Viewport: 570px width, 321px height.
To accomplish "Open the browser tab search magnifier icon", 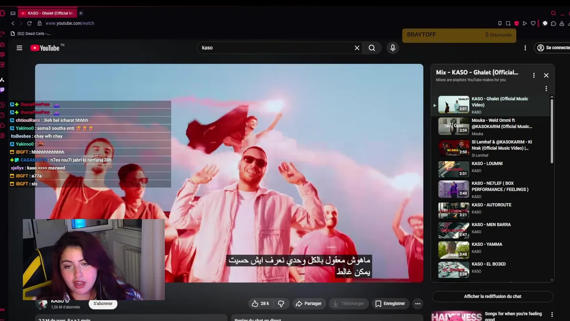I will 554,13.
